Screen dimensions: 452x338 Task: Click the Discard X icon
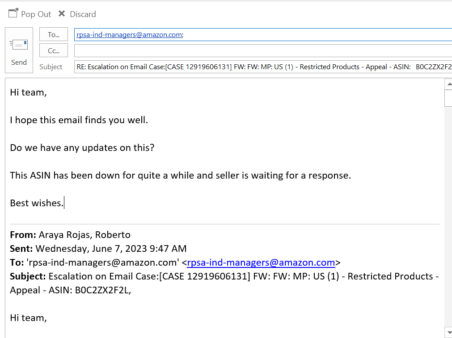click(61, 13)
